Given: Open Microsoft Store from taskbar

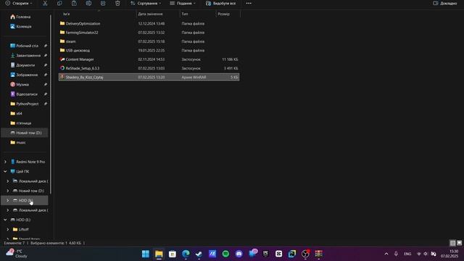Looking at the screenshot, I should 173,254.
